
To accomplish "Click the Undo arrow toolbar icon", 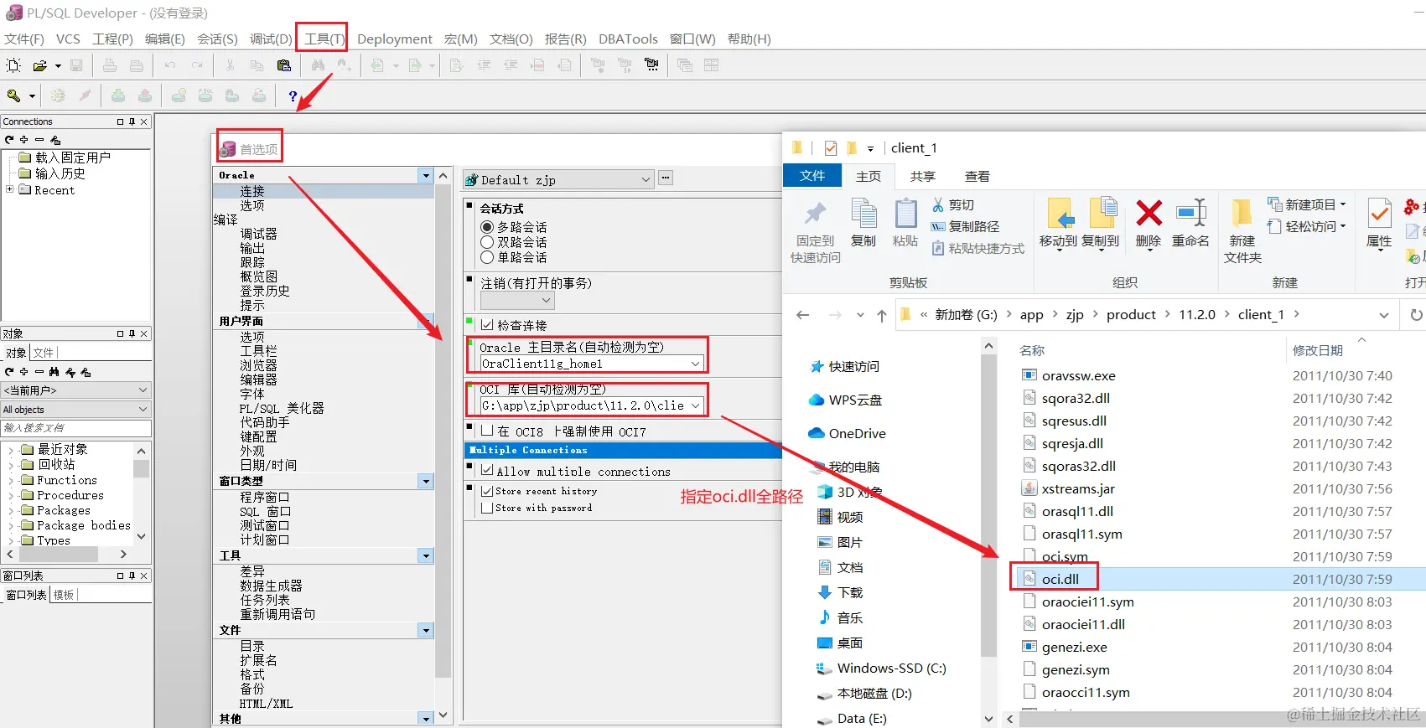I will click(x=170, y=65).
